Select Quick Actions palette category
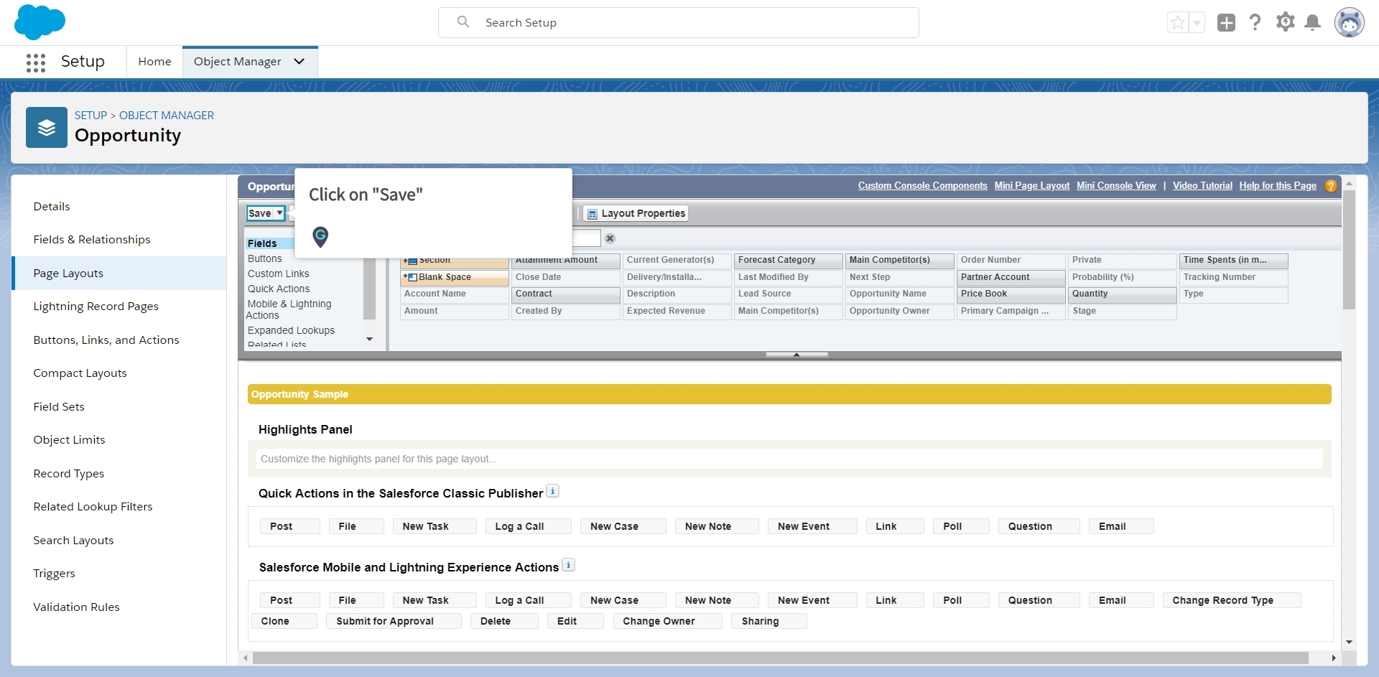 [x=279, y=289]
